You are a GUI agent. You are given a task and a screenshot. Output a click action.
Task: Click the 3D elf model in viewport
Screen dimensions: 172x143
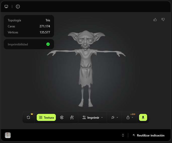pos(86,68)
